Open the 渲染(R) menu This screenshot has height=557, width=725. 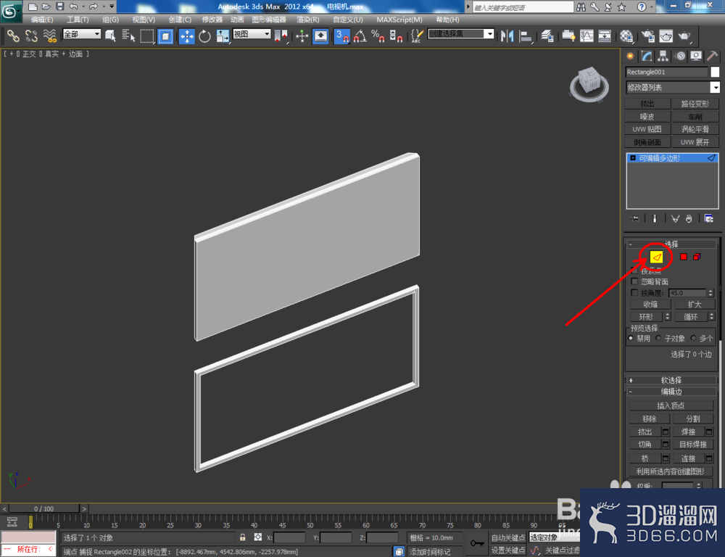pos(307,20)
